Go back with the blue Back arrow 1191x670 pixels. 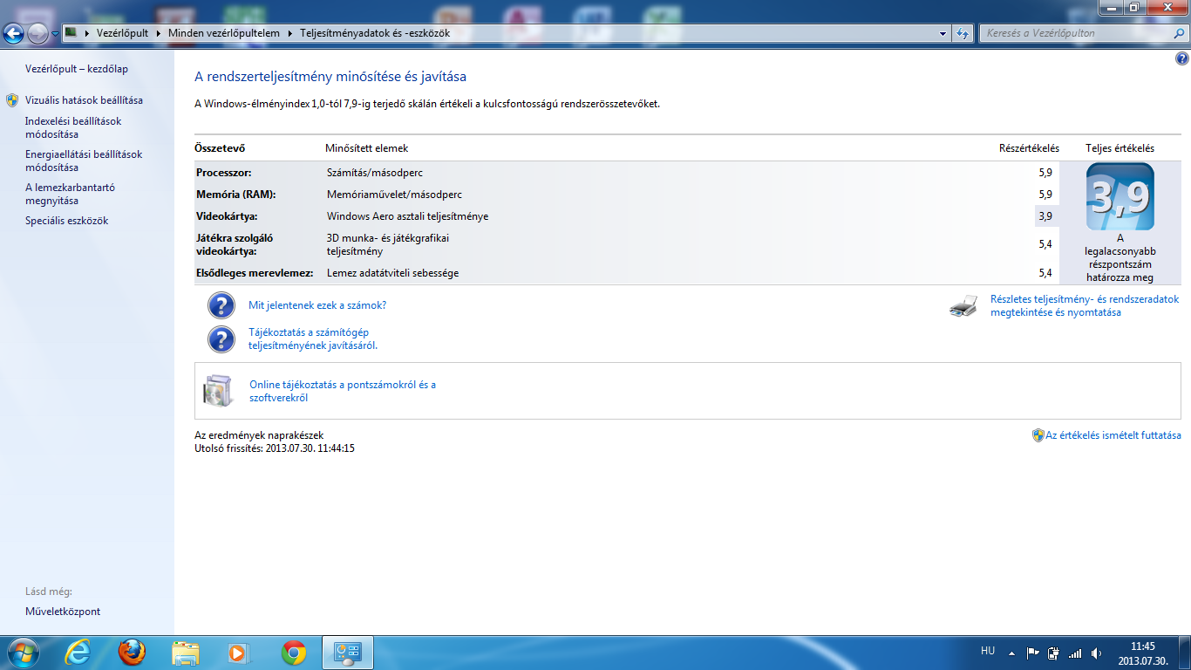coord(13,33)
